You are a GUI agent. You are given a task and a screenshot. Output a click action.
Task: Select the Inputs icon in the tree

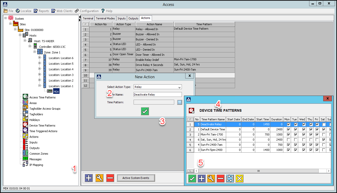(25, 142)
